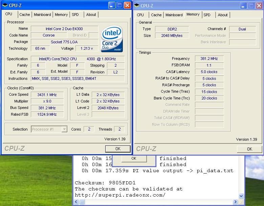
Task: Click the horizontal scroll left arrow in Super PI
Action: pos(76,202)
